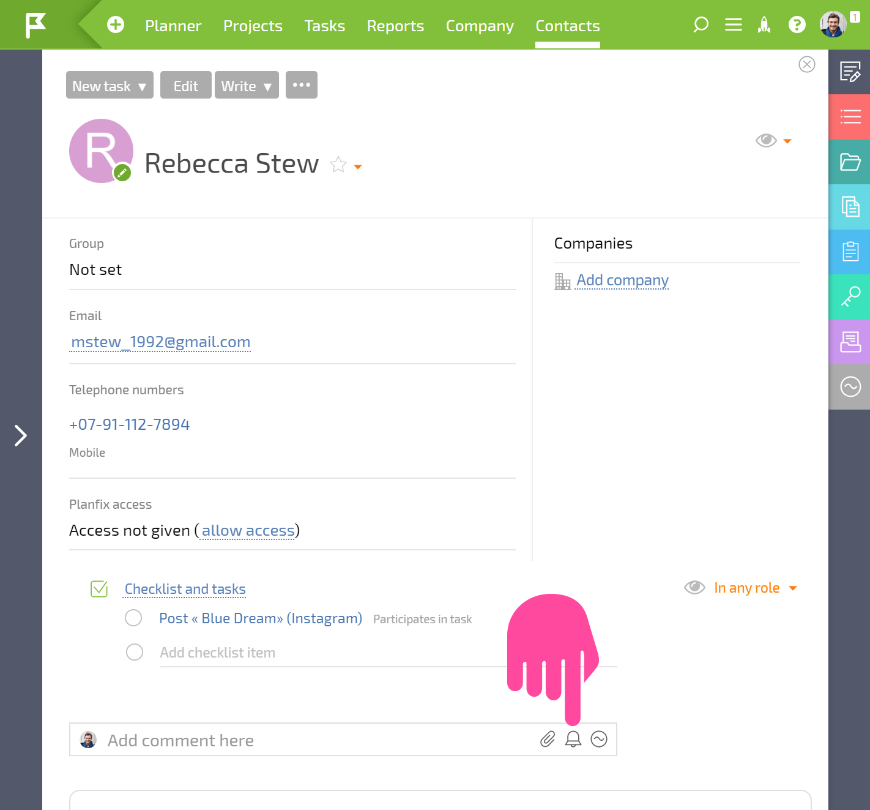Open the Reports menu
Viewport: 870px width, 810px height.
(395, 26)
